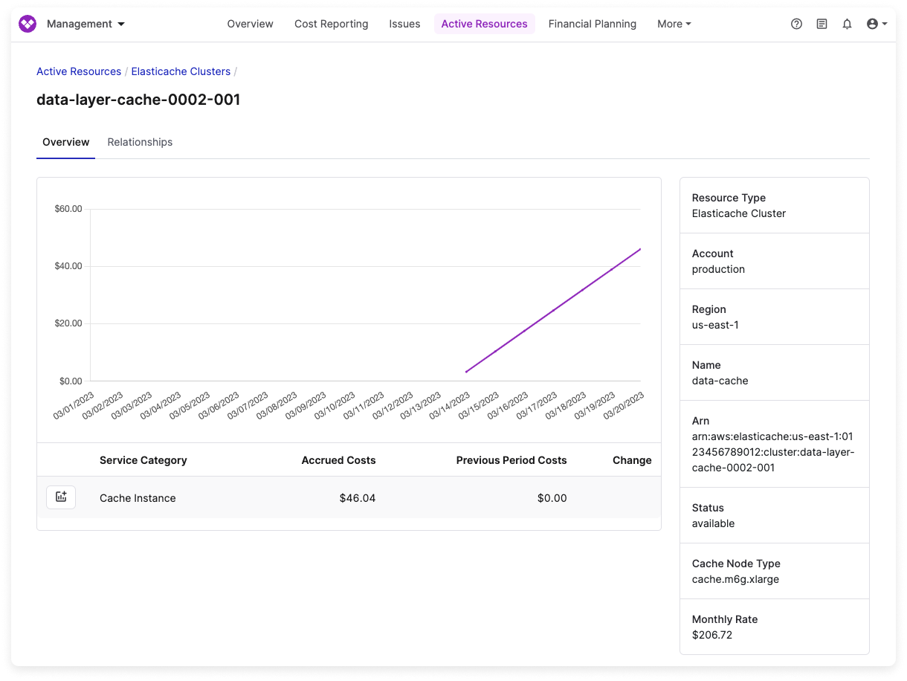907x681 pixels.
Task: Click the chart icon beside Cache Instance
Action: tap(61, 497)
